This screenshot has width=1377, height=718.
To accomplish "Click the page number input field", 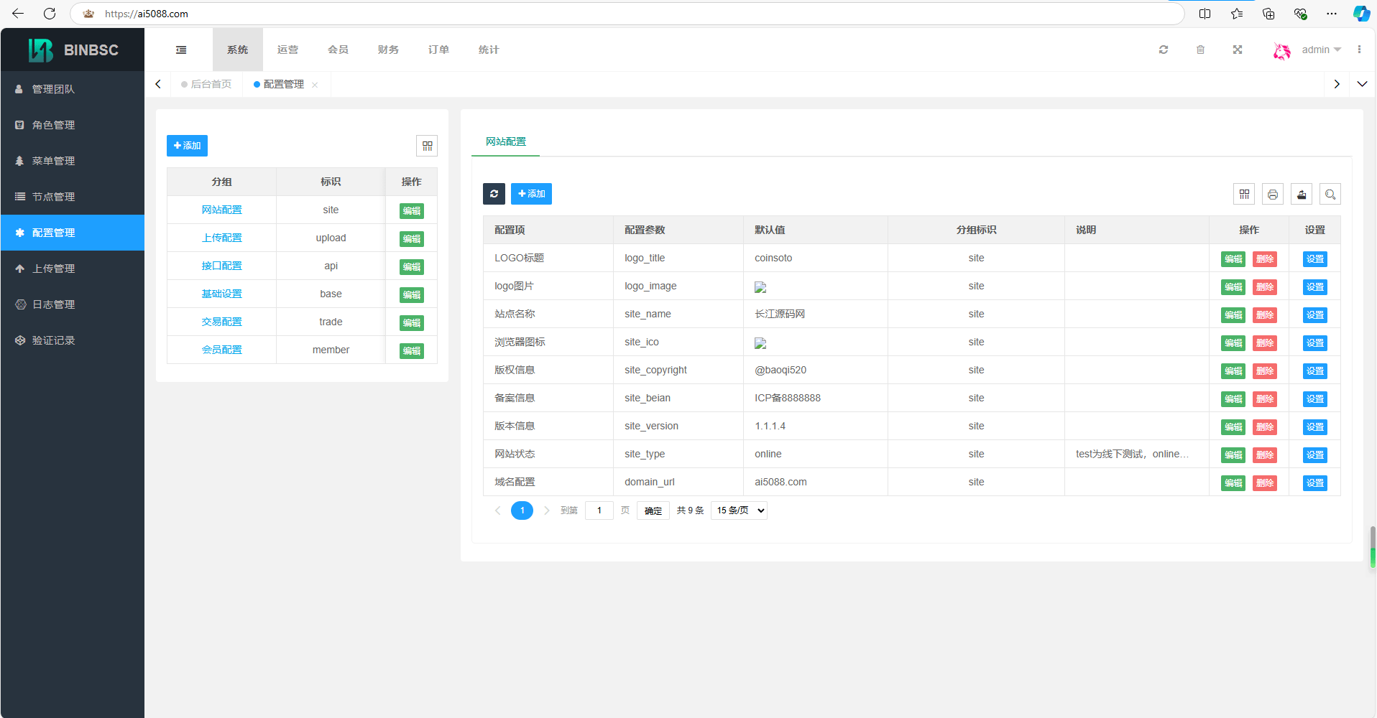I will (599, 510).
